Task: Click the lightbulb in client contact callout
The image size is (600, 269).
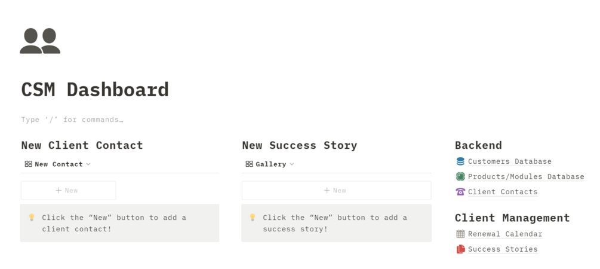Action: (x=32, y=218)
